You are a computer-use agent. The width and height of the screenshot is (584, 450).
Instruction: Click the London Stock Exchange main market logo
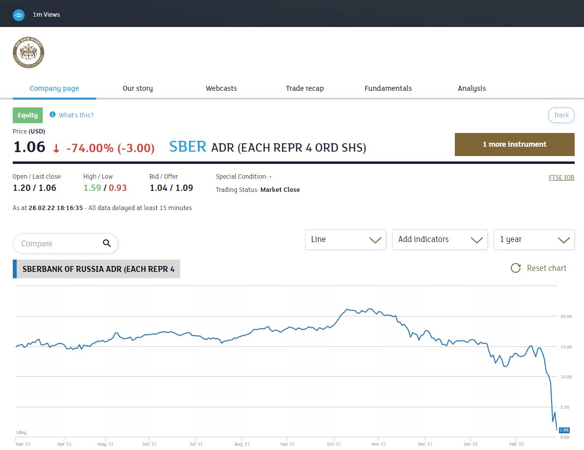pyautogui.click(x=28, y=53)
